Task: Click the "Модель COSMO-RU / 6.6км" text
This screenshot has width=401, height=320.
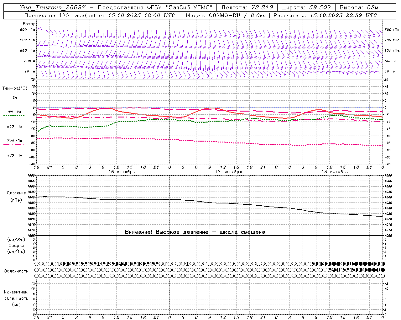Action: click(x=226, y=15)
